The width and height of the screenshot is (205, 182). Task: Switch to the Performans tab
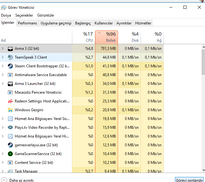coord(27,23)
